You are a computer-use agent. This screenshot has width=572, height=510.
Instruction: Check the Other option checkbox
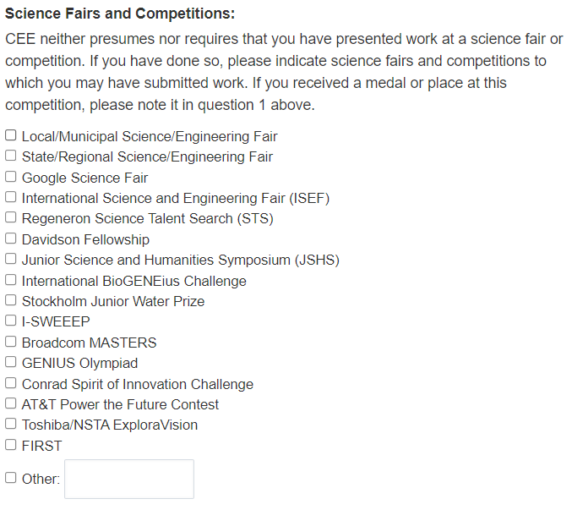[11, 478]
